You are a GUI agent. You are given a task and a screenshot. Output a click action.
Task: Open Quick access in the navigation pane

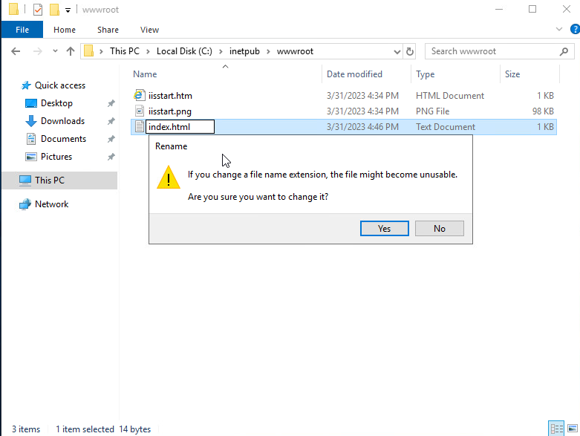[60, 85]
